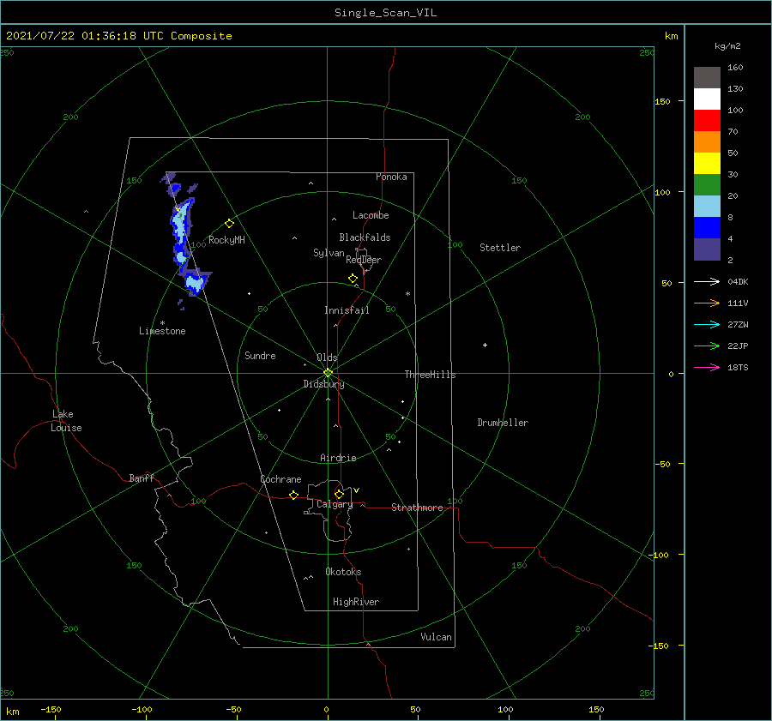Pick the green 20-30 legend color
Viewport: 772px width, 721px height.
(x=707, y=185)
